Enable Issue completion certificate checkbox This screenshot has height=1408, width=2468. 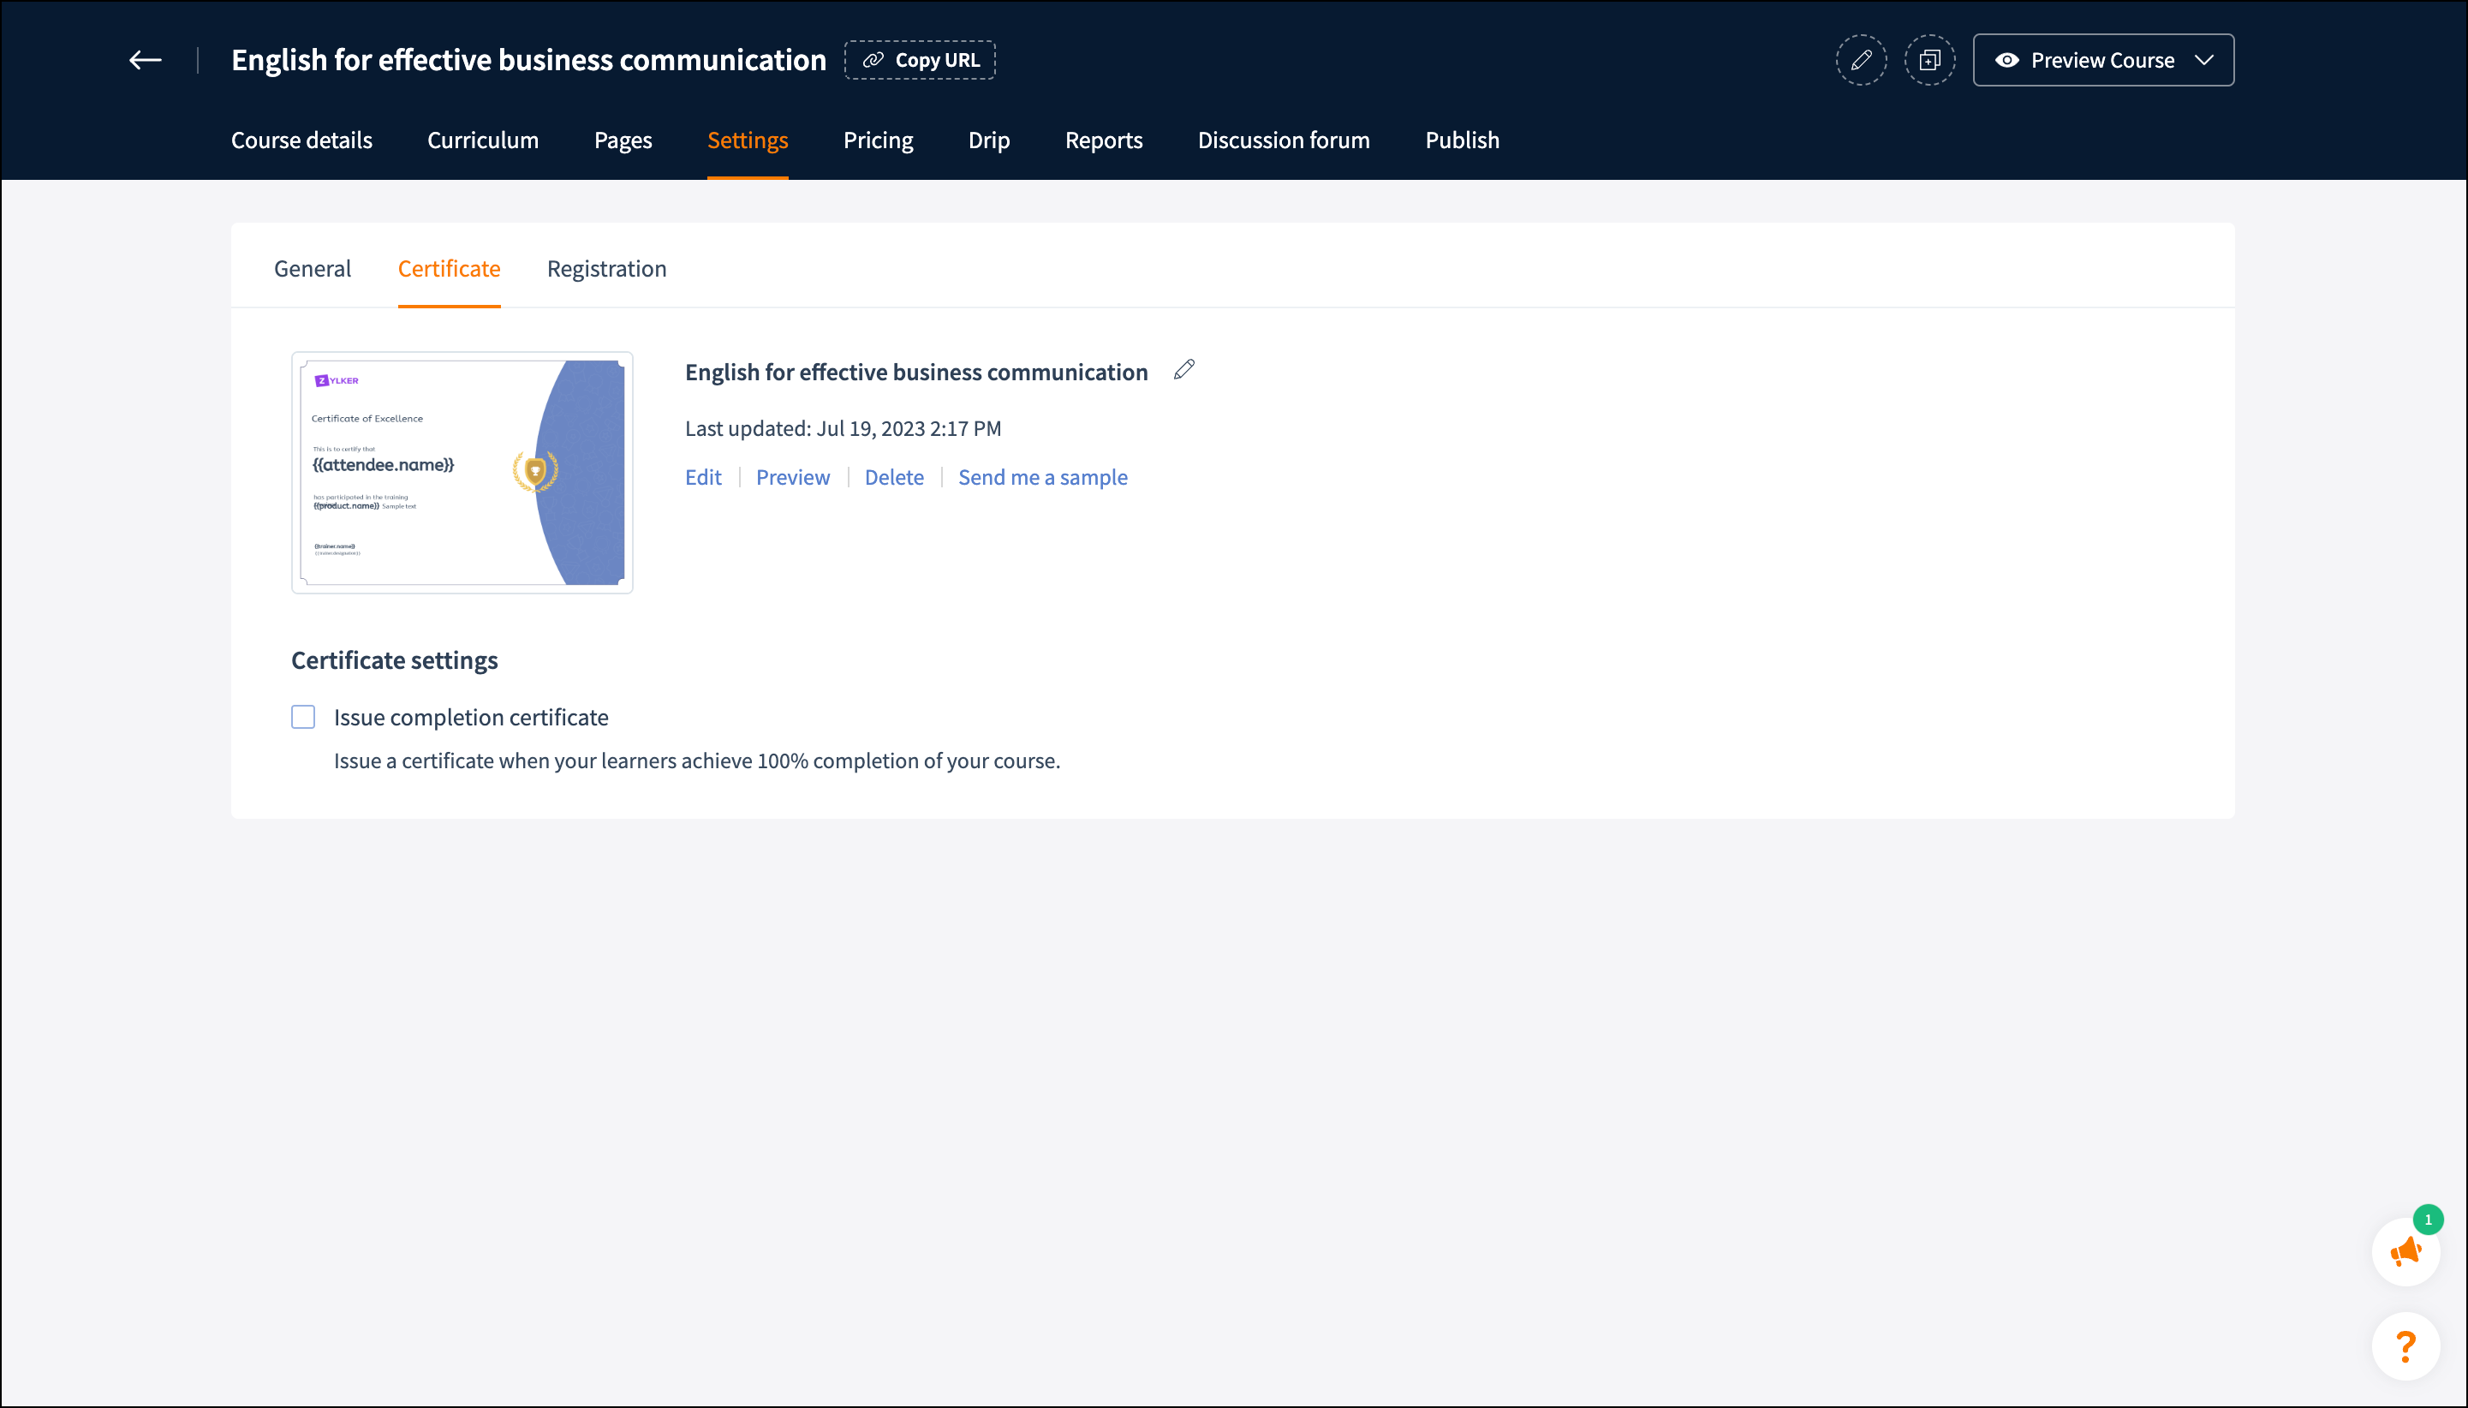[302, 717]
